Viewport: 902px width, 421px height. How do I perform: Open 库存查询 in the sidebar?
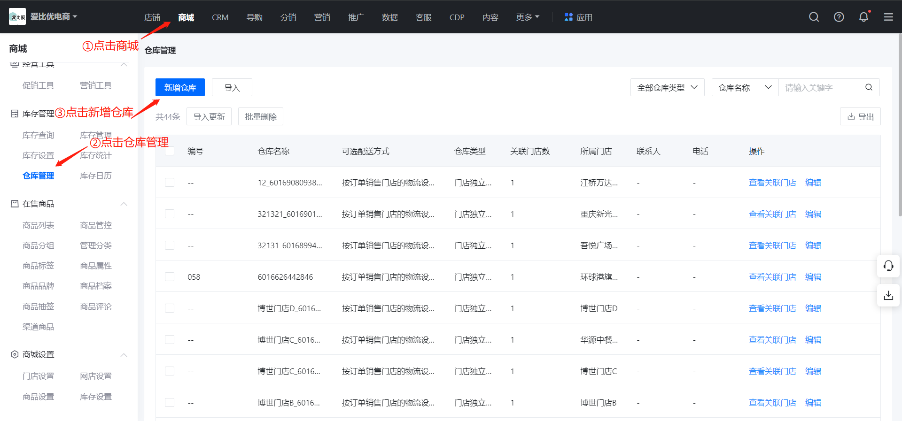pos(38,135)
